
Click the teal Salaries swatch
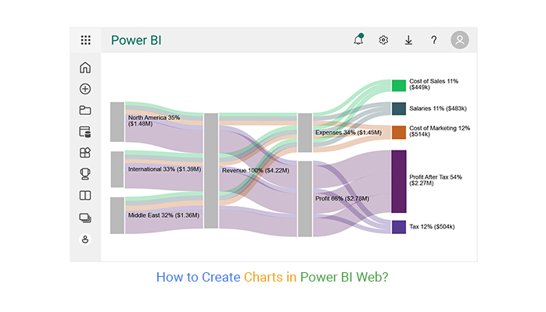pyautogui.click(x=399, y=108)
